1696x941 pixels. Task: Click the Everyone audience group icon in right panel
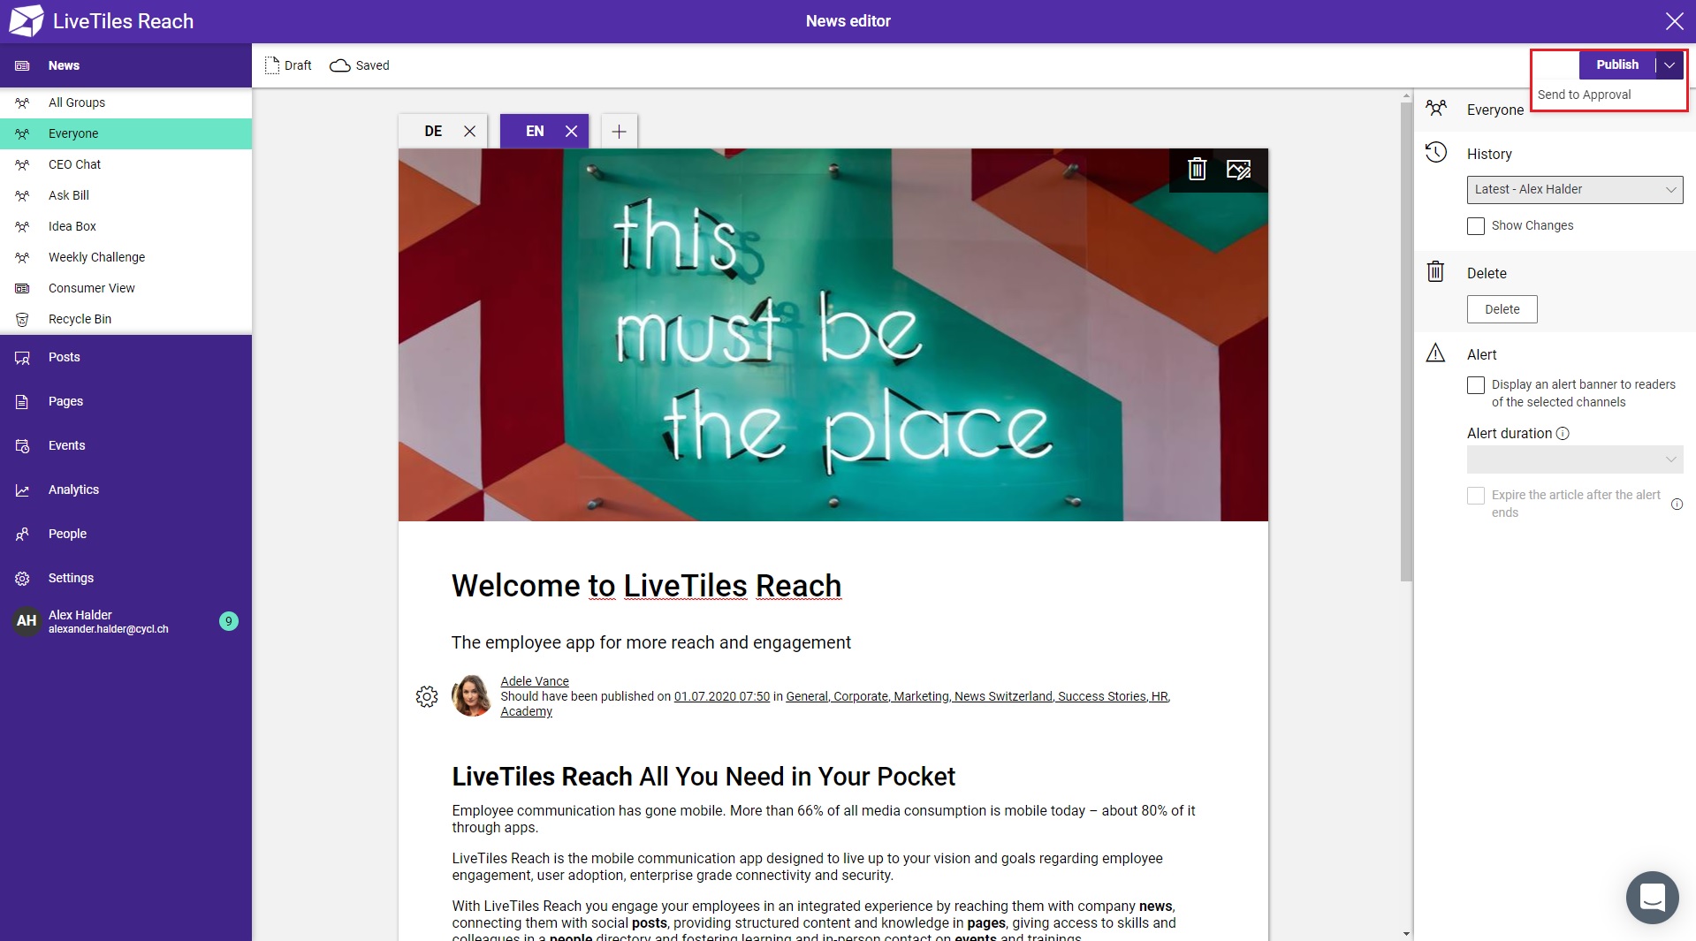pyautogui.click(x=1436, y=108)
